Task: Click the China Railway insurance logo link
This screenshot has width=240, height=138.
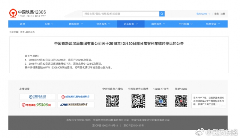Action: (75, 97)
